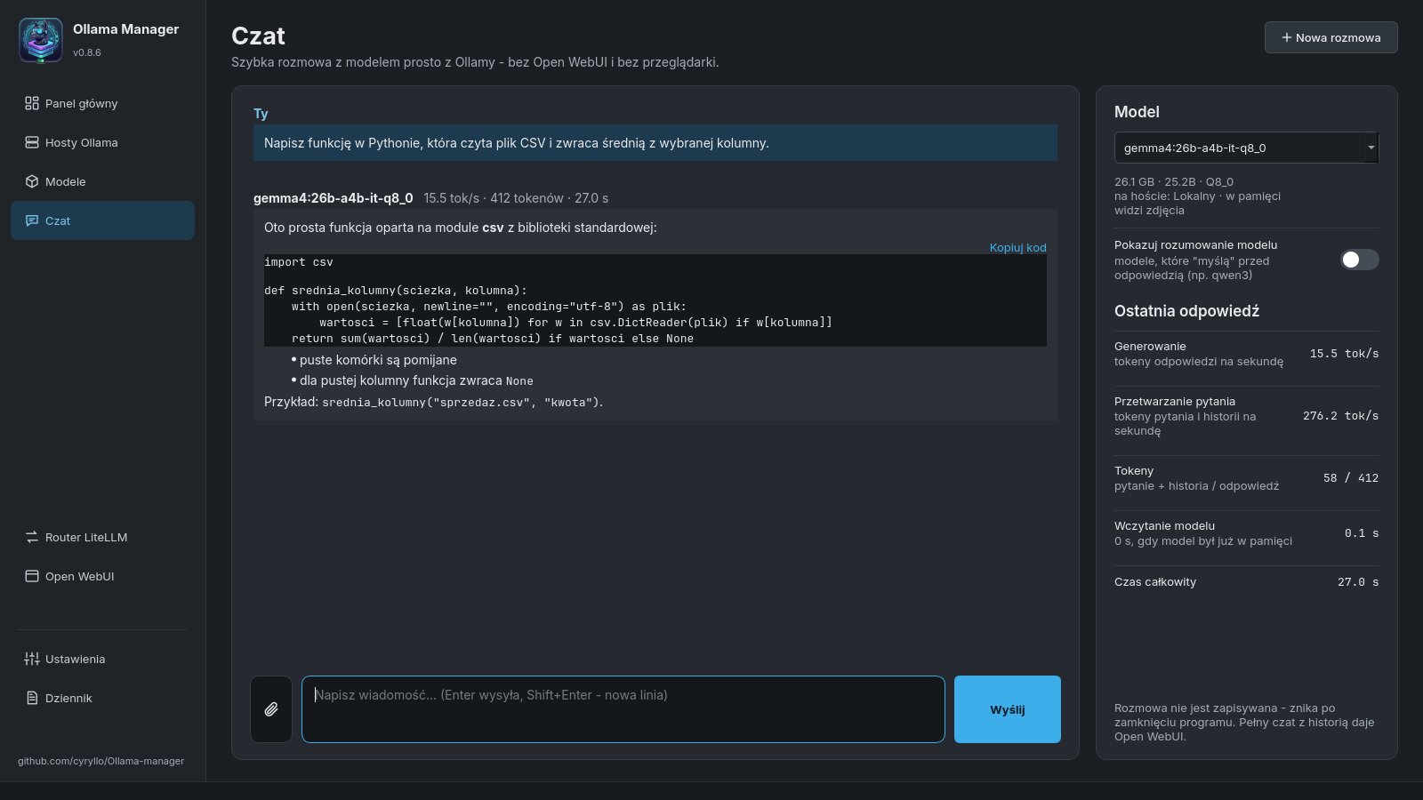Send the message with Wyślij
Image resolution: width=1423 pixels, height=800 pixels.
pyautogui.click(x=1008, y=709)
